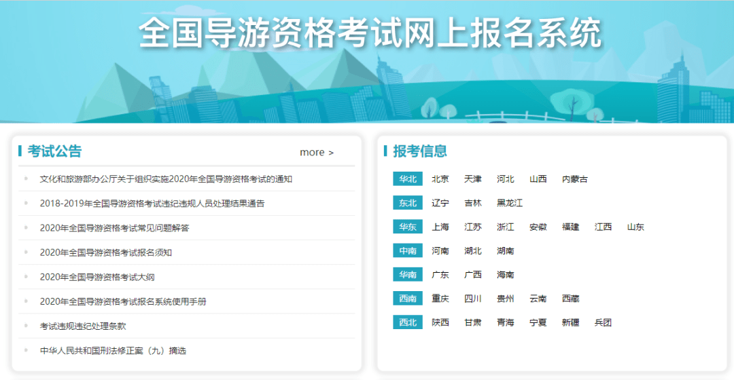Image resolution: width=734 pixels, height=380 pixels.
Task: Choose 吉林 province link
Action: (473, 203)
